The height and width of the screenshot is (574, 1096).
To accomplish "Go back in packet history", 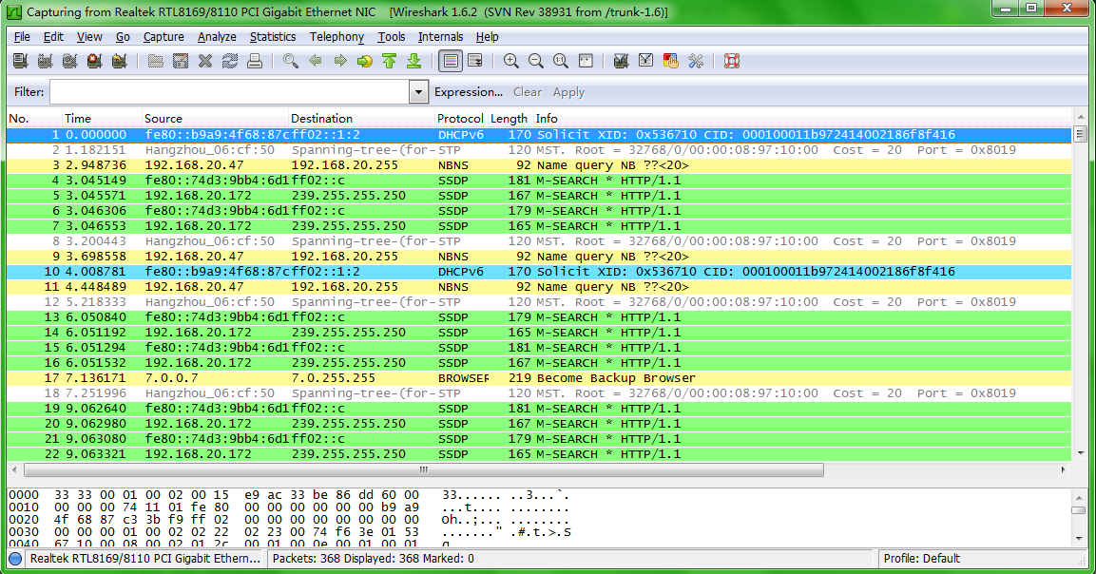I will coord(316,62).
